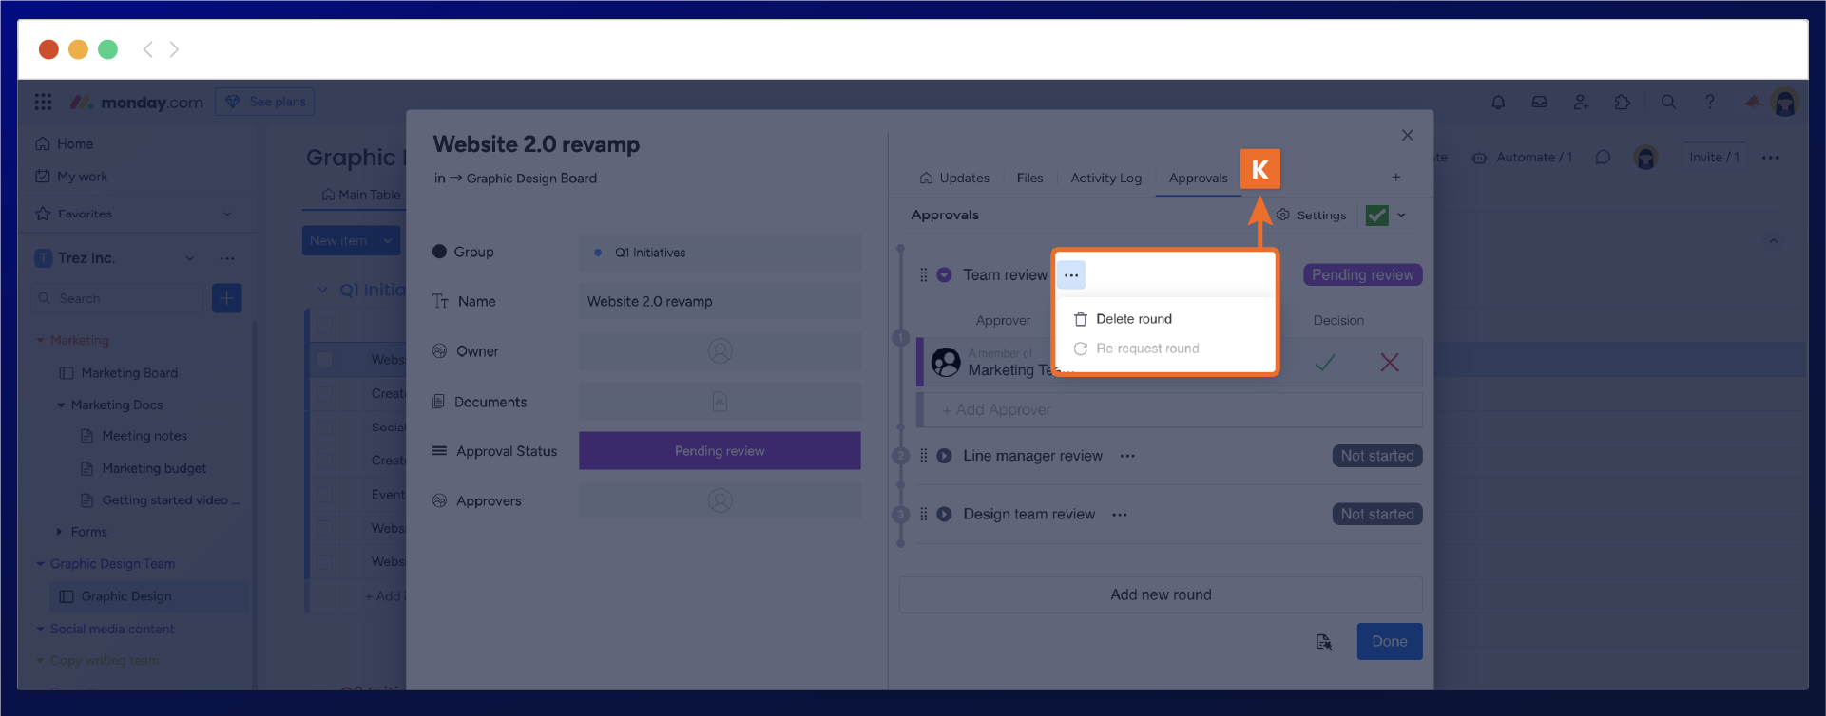Screen dimensions: 1826x716
Task: Toggle the green checkbox next to Settings
Action: click(x=1376, y=216)
